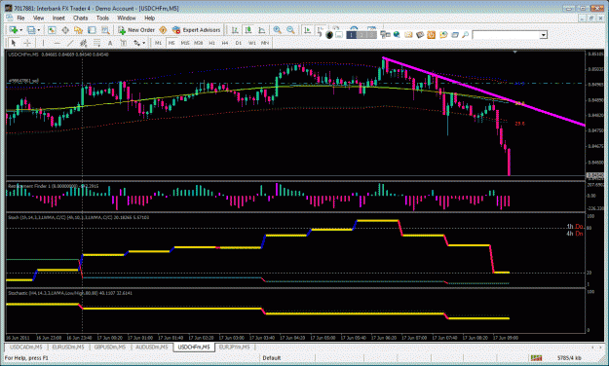Expand the Arrows tool dropdown arrow
The image size is (609, 366).
tap(144, 43)
